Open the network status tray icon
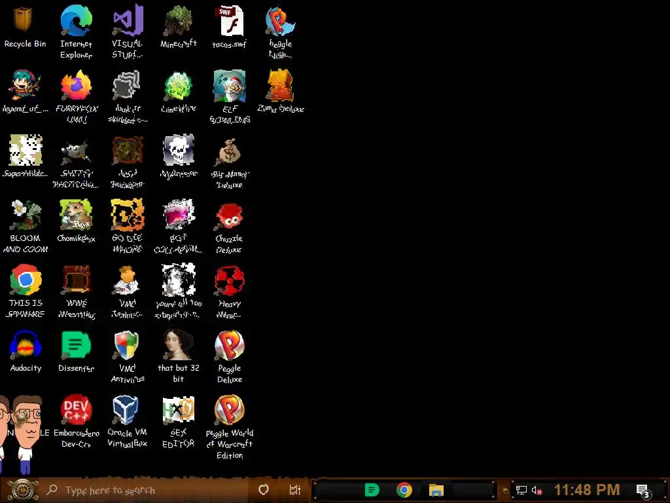This screenshot has width=670, height=503. click(521, 490)
